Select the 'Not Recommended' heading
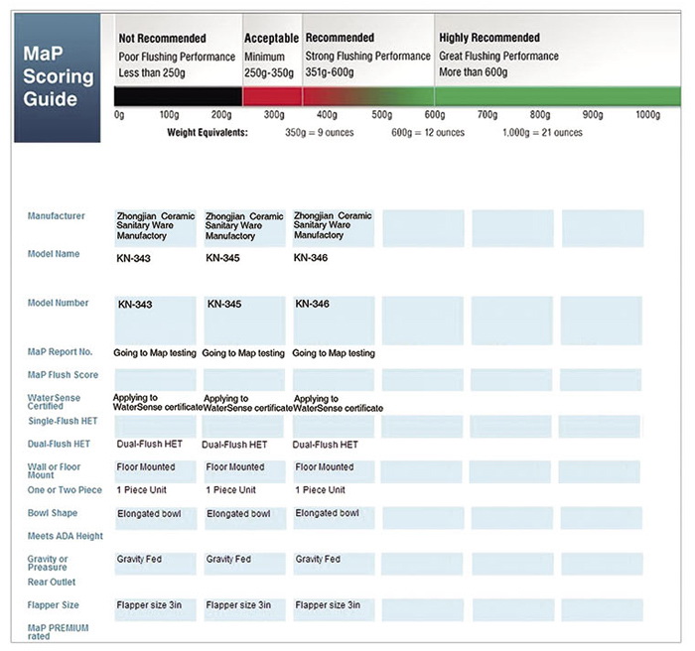Screen dimensions: 695x651 [162, 39]
